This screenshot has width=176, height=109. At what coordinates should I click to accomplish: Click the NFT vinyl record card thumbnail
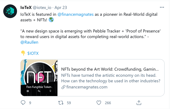39,78
